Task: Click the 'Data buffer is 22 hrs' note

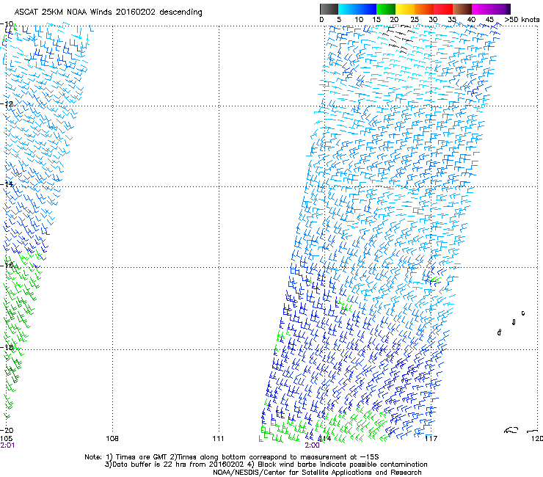Action: click(x=266, y=465)
